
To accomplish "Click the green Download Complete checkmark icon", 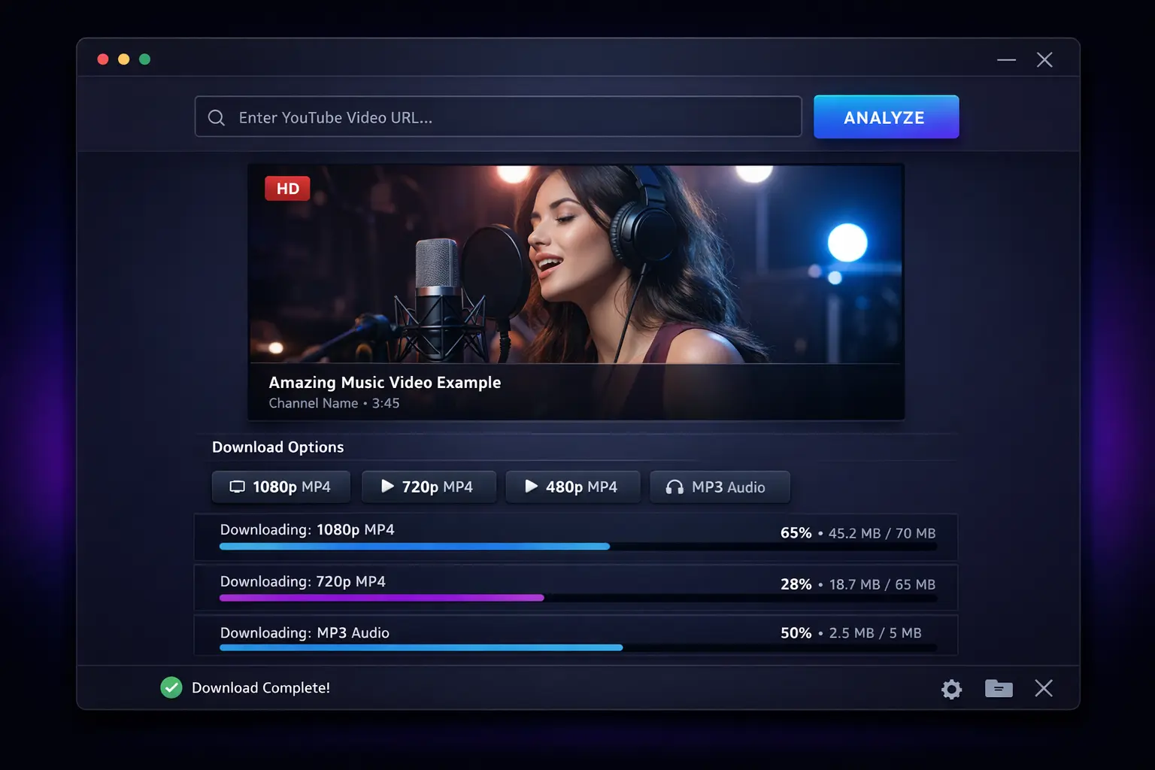I will click(171, 687).
